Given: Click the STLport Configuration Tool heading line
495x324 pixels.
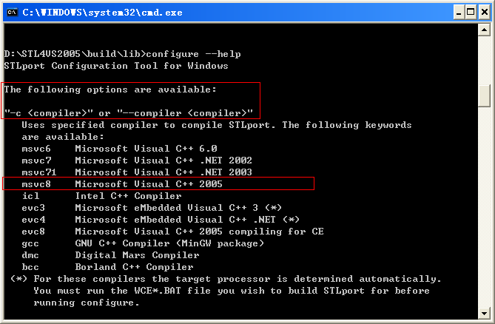Looking at the screenshot, I should click(x=116, y=66).
